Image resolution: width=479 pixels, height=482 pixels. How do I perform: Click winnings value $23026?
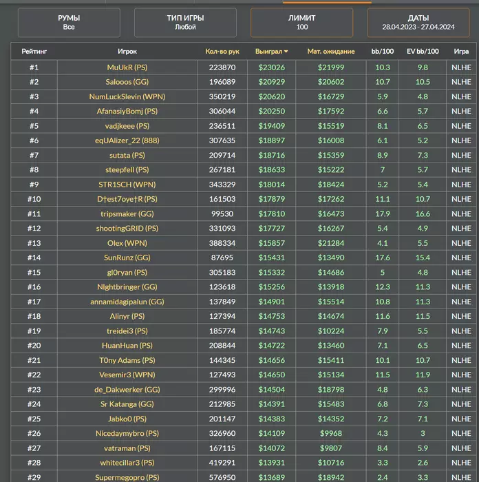tap(272, 67)
